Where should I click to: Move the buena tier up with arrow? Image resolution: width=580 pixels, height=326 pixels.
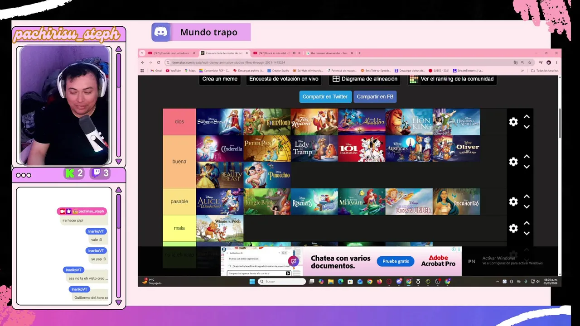coord(527,157)
